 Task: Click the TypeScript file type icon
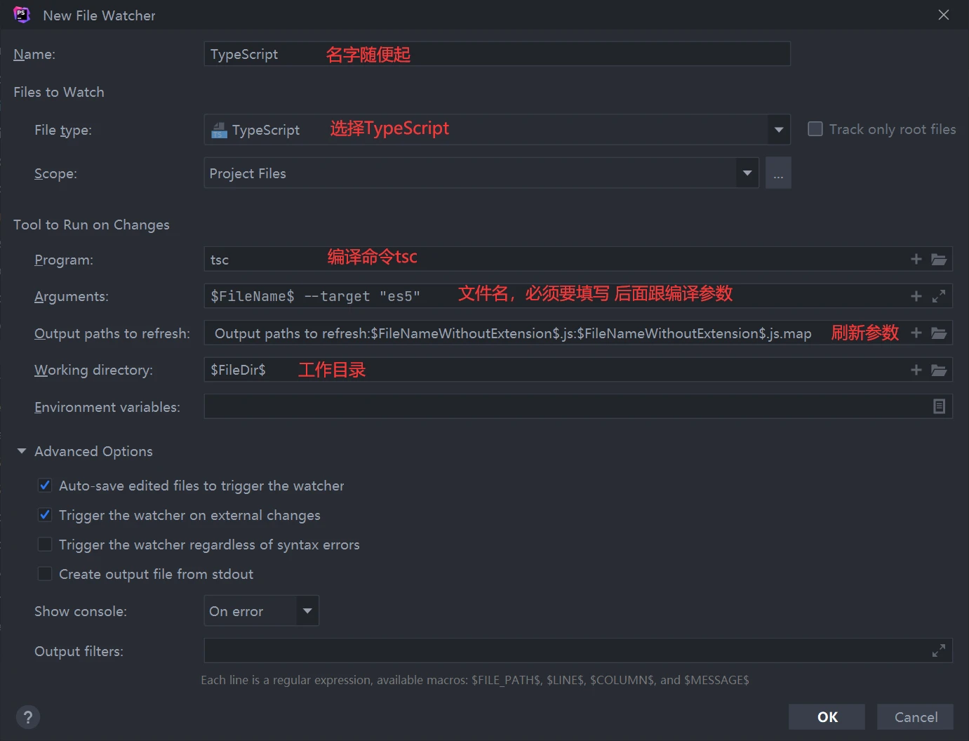[218, 129]
